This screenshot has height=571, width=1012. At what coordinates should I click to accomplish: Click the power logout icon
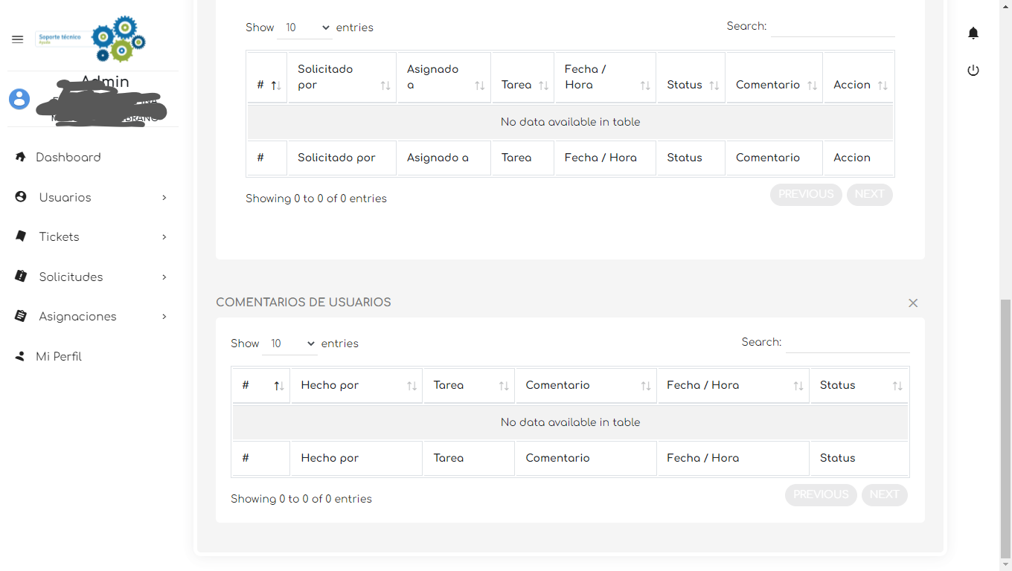coord(973,71)
